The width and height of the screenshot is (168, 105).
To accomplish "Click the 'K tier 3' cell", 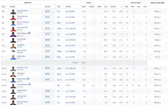I will (157, 57).
